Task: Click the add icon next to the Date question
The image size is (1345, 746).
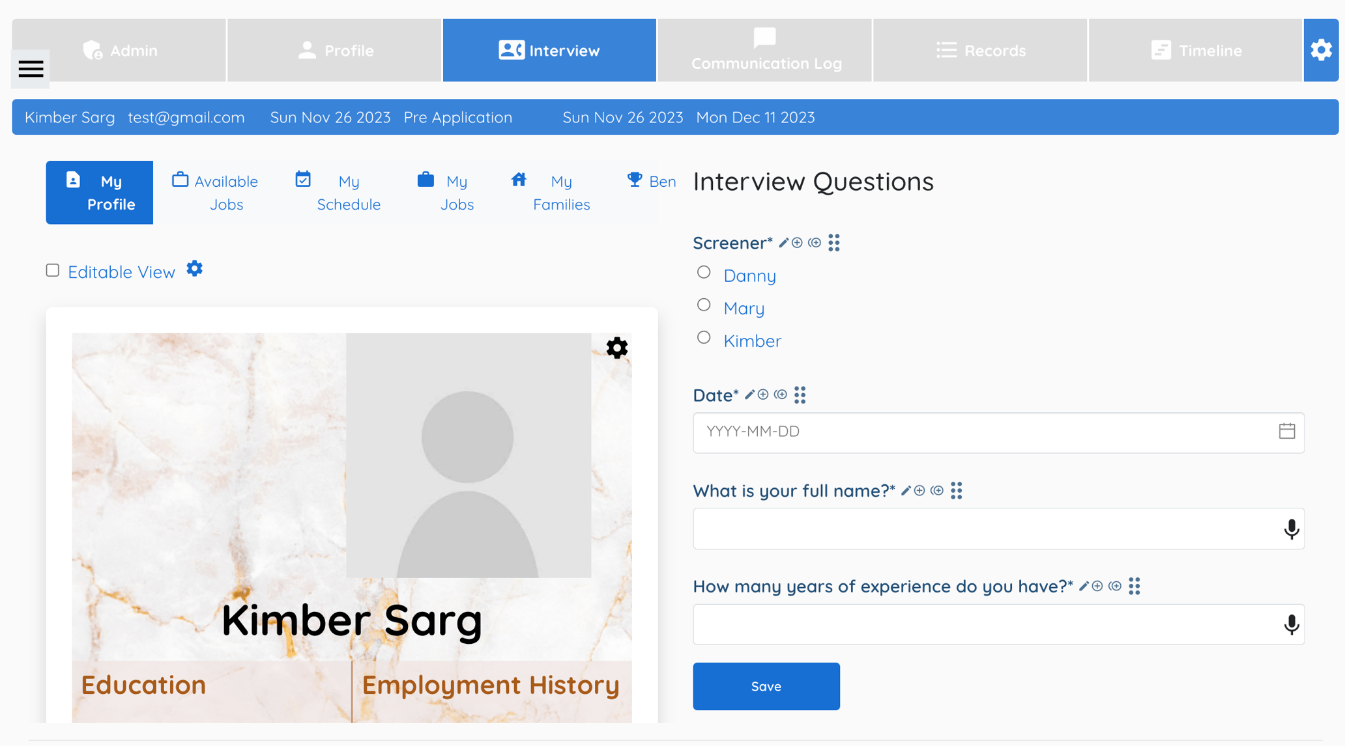Action: [x=763, y=394]
